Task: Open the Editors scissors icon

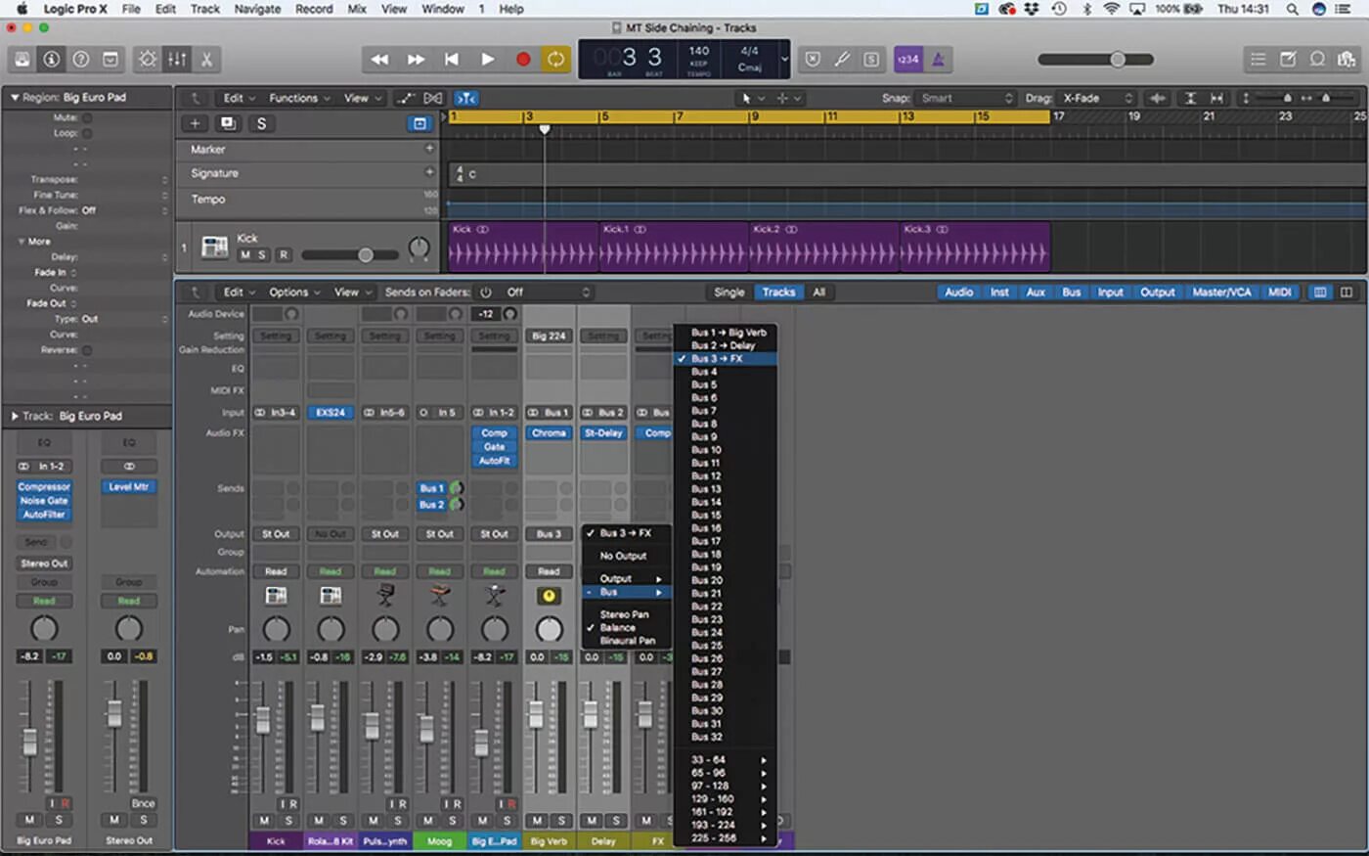Action: point(206,60)
